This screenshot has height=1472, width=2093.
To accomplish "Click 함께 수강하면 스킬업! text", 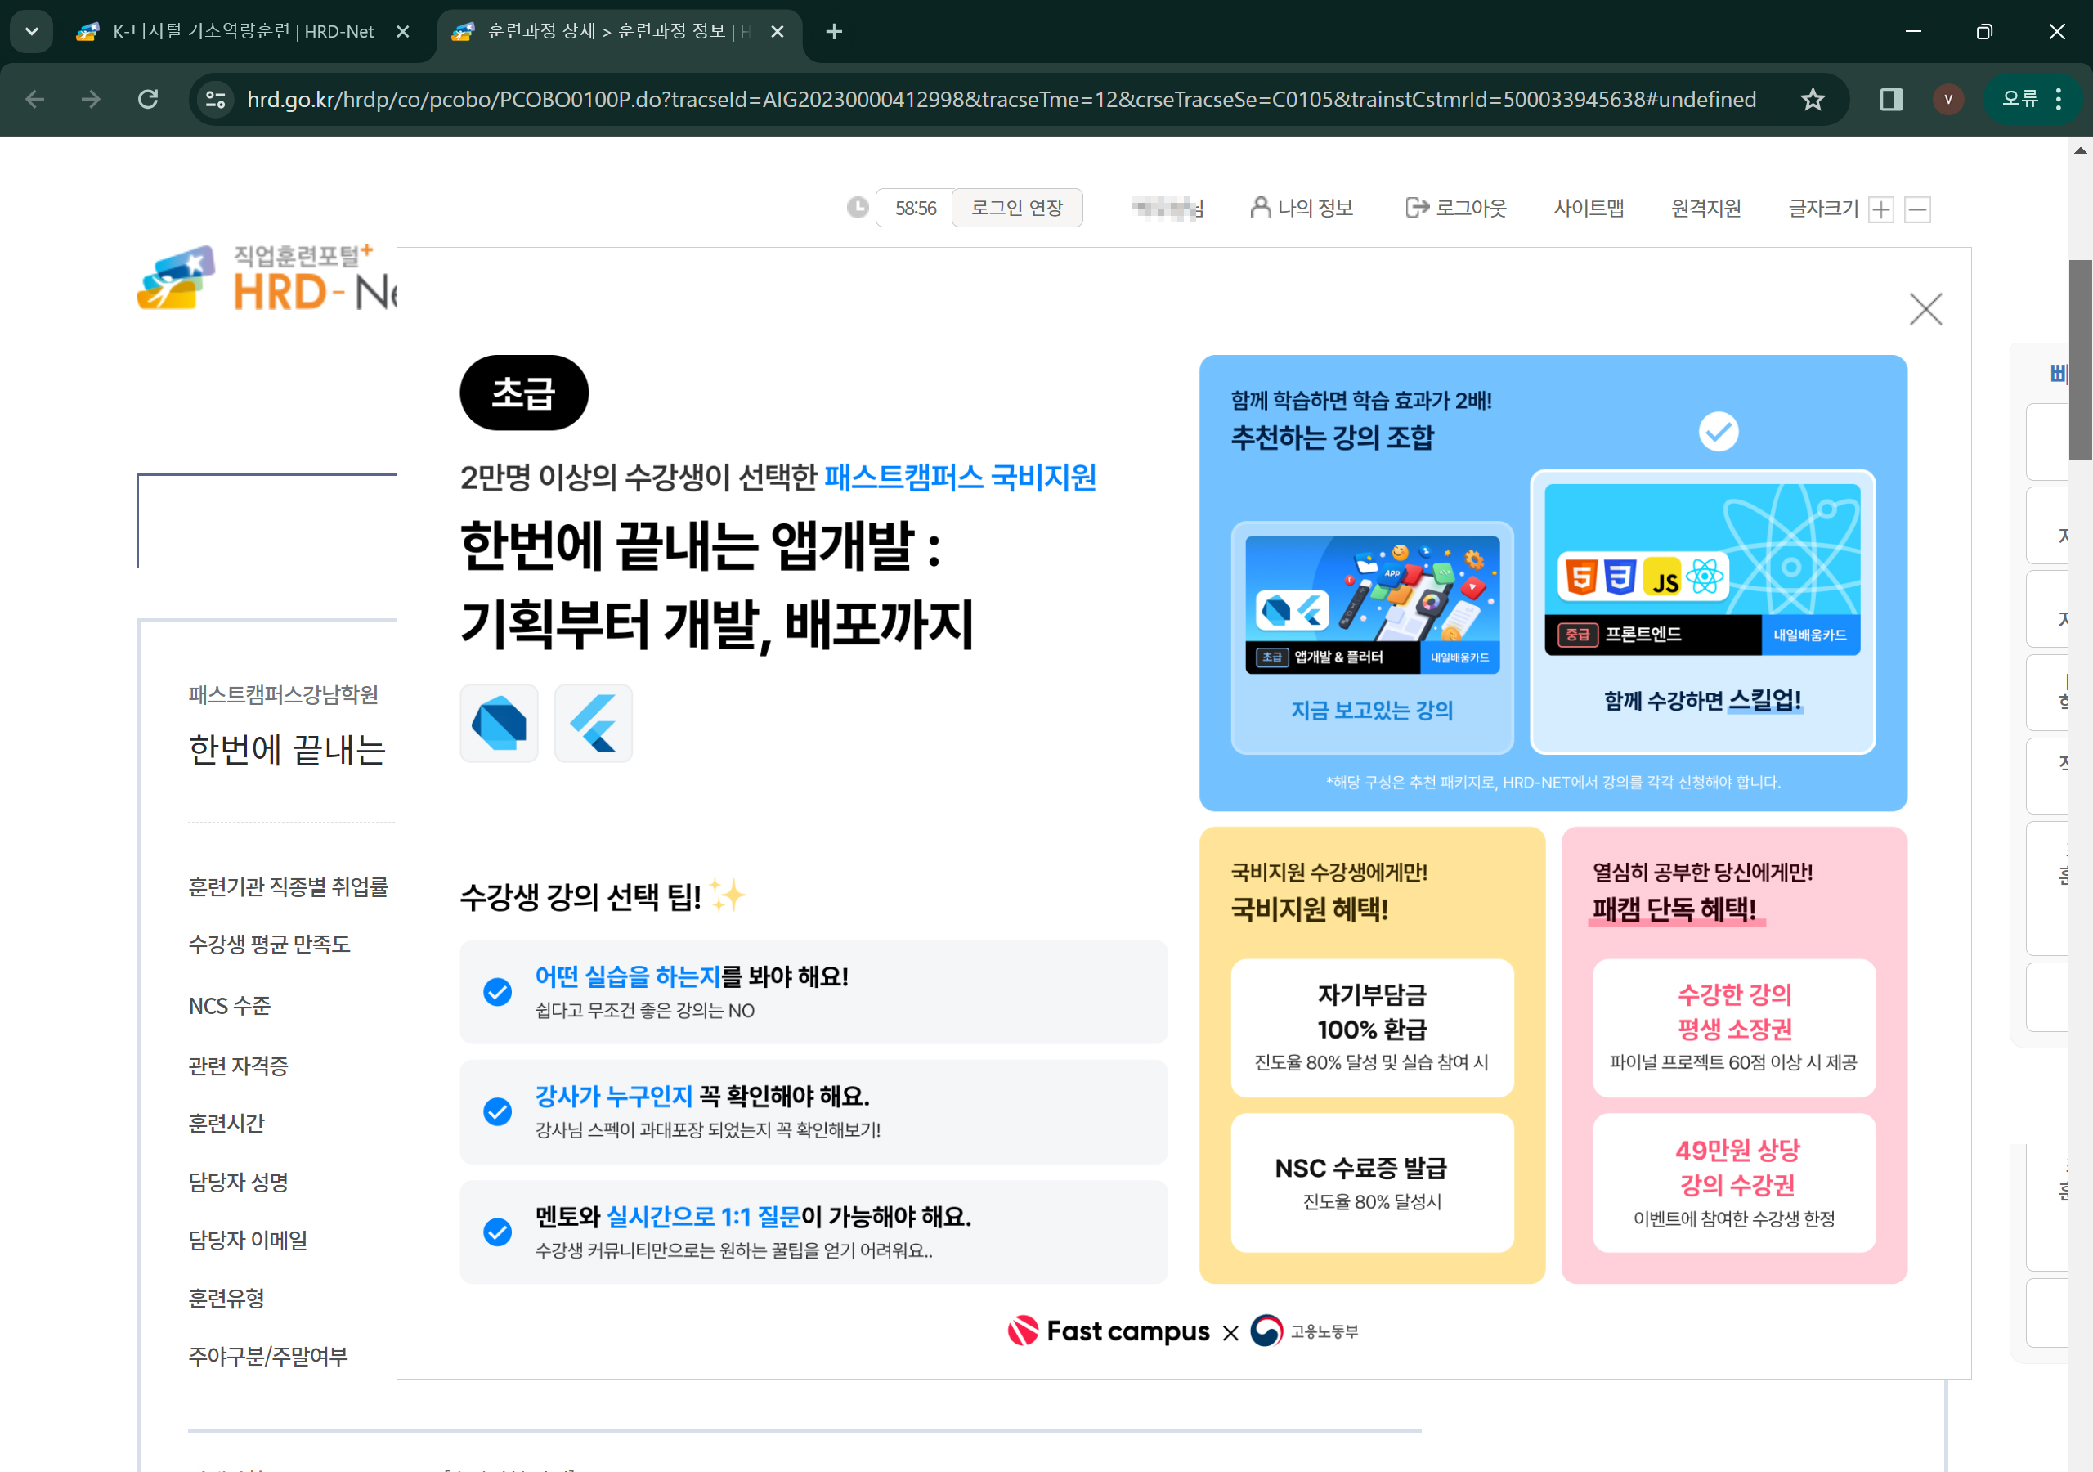I will (x=1702, y=701).
